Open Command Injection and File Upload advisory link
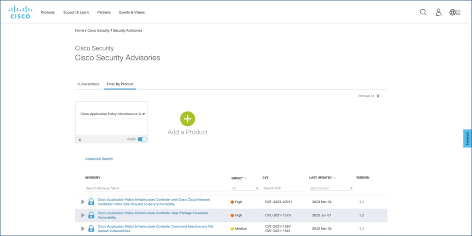 (x=155, y=229)
